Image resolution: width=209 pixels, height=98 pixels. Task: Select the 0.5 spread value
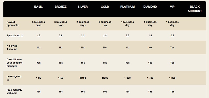click(172, 36)
